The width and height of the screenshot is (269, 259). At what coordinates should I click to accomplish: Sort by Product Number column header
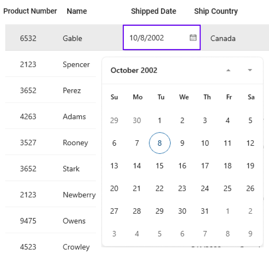pyautogui.click(x=30, y=11)
